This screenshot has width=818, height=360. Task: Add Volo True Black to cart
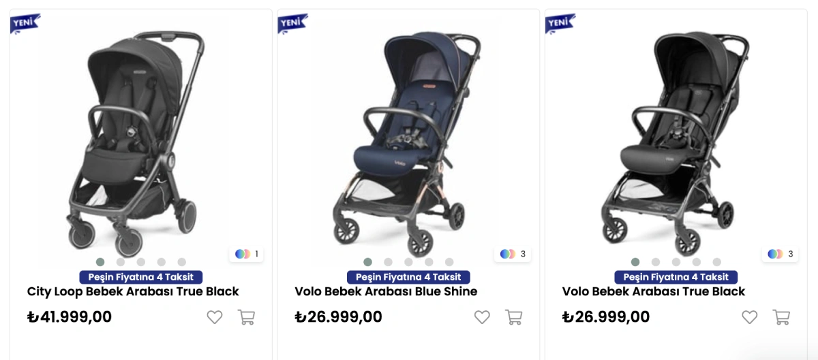[781, 317]
